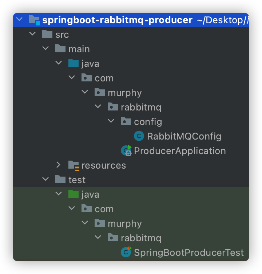This screenshot has width=262, height=274.
Task: Click the resources folder icon
Action: click(x=74, y=165)
